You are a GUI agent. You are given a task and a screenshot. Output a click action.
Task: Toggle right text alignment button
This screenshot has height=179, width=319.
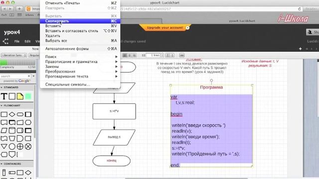134,55
